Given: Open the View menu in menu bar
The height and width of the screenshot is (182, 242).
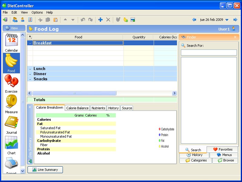Looking at the screenshot, I should coord(24,12).
